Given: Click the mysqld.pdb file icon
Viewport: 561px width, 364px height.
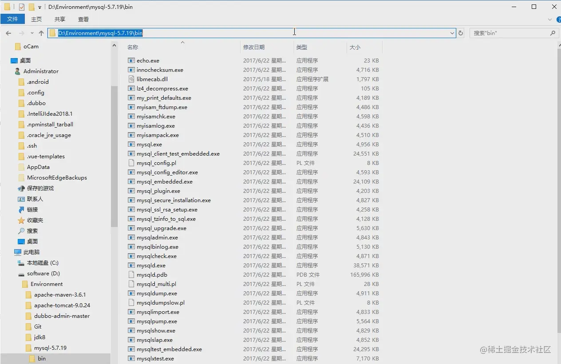Looking at the screenshot, I should point(131,275).
